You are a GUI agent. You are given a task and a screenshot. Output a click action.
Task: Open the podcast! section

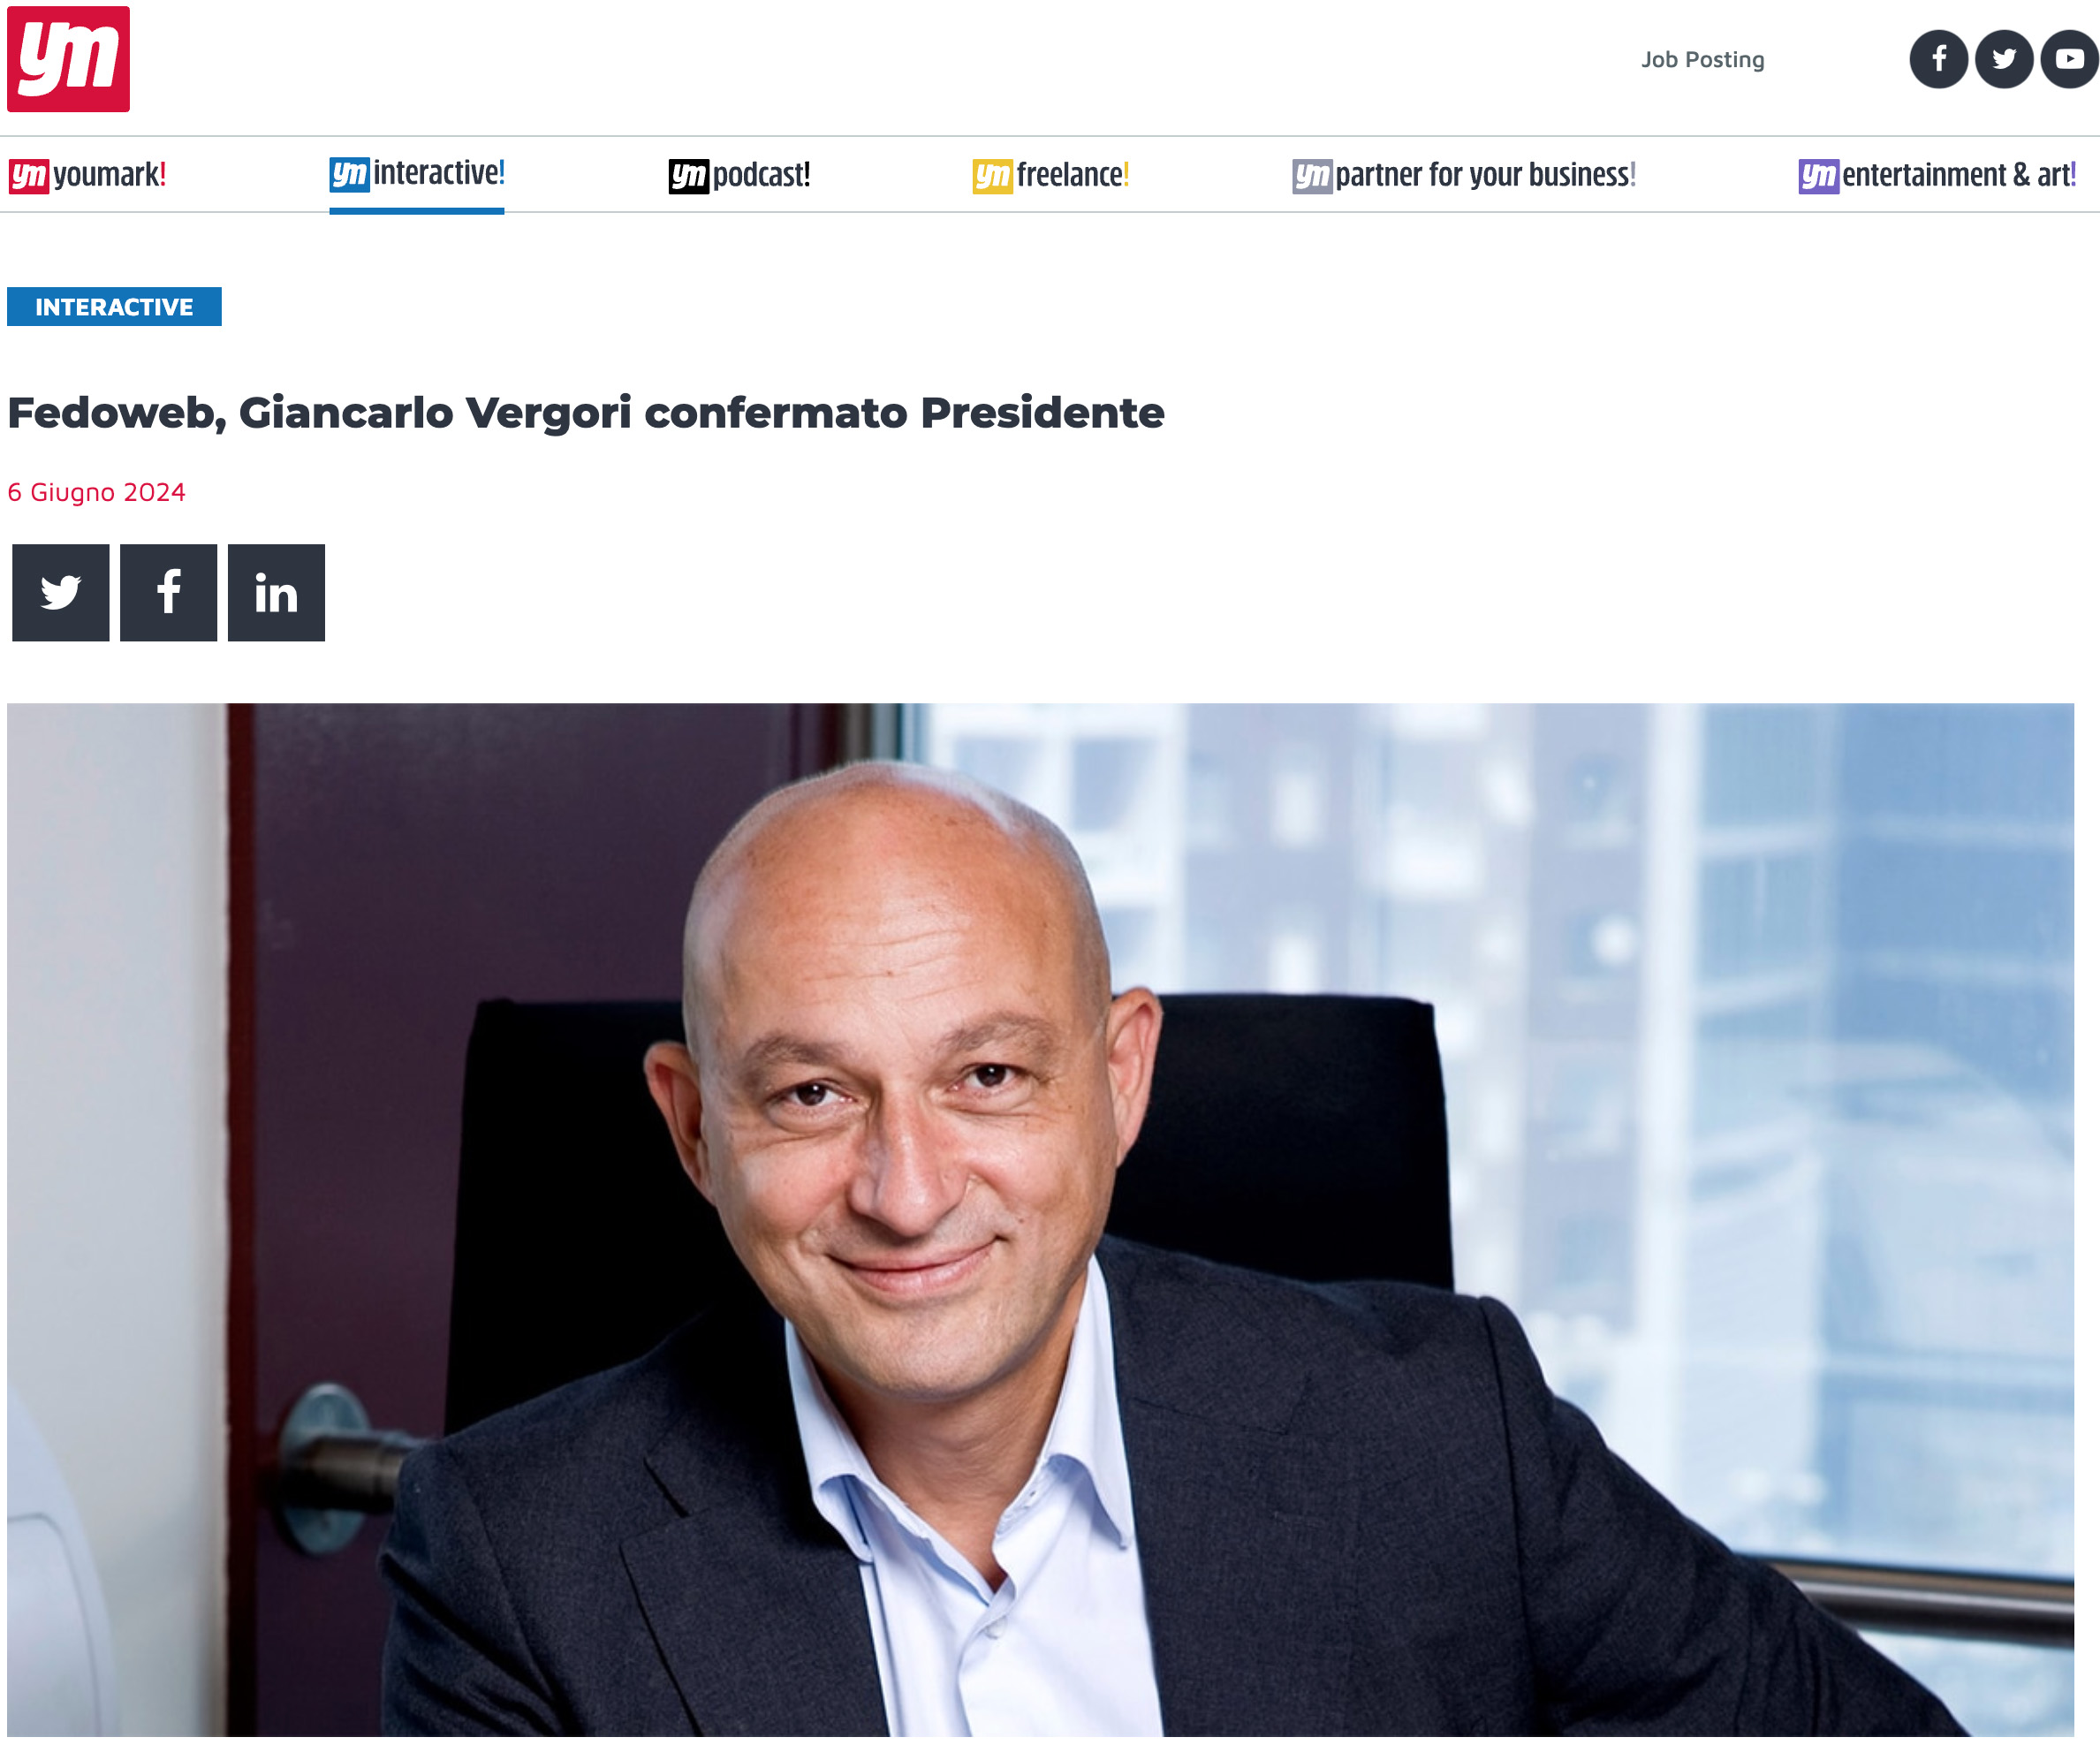click(740, 175)
